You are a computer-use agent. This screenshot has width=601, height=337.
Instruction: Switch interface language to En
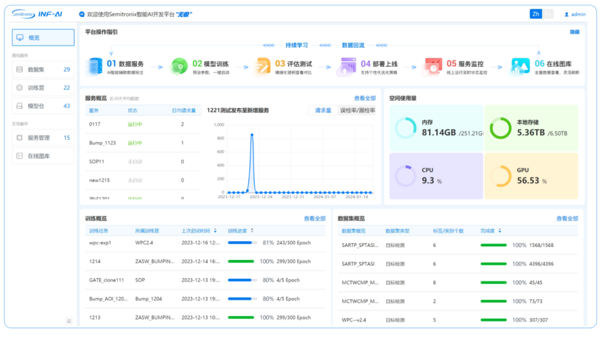pos(549,13)
